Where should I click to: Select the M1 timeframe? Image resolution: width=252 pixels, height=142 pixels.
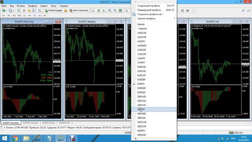point(4,16)
